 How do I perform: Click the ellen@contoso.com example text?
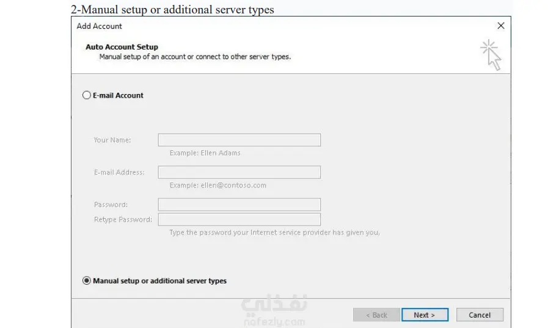[217, 185]
